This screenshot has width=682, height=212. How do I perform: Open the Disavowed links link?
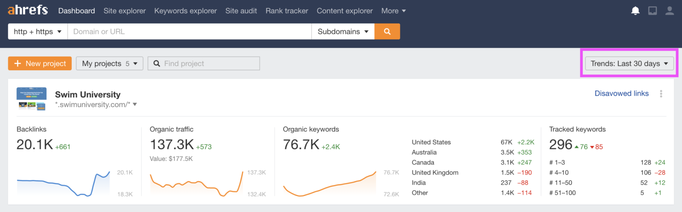click(622, 93)
